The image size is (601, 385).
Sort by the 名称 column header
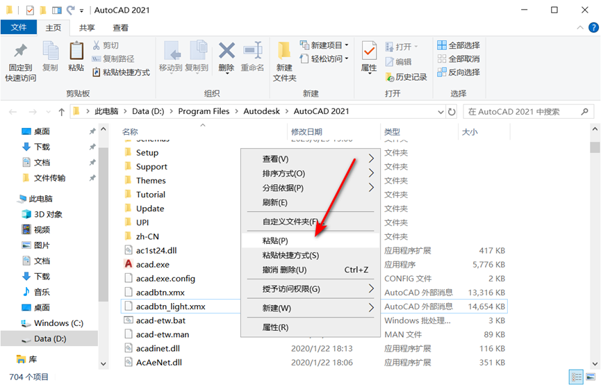pos(130,132)
